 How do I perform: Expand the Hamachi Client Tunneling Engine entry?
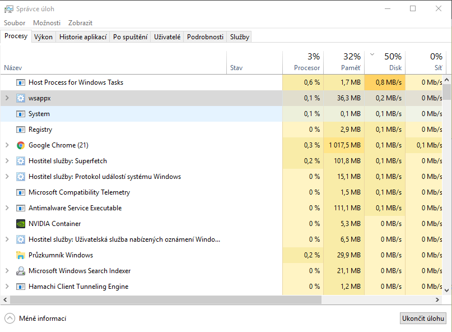(x=7, y=287)
